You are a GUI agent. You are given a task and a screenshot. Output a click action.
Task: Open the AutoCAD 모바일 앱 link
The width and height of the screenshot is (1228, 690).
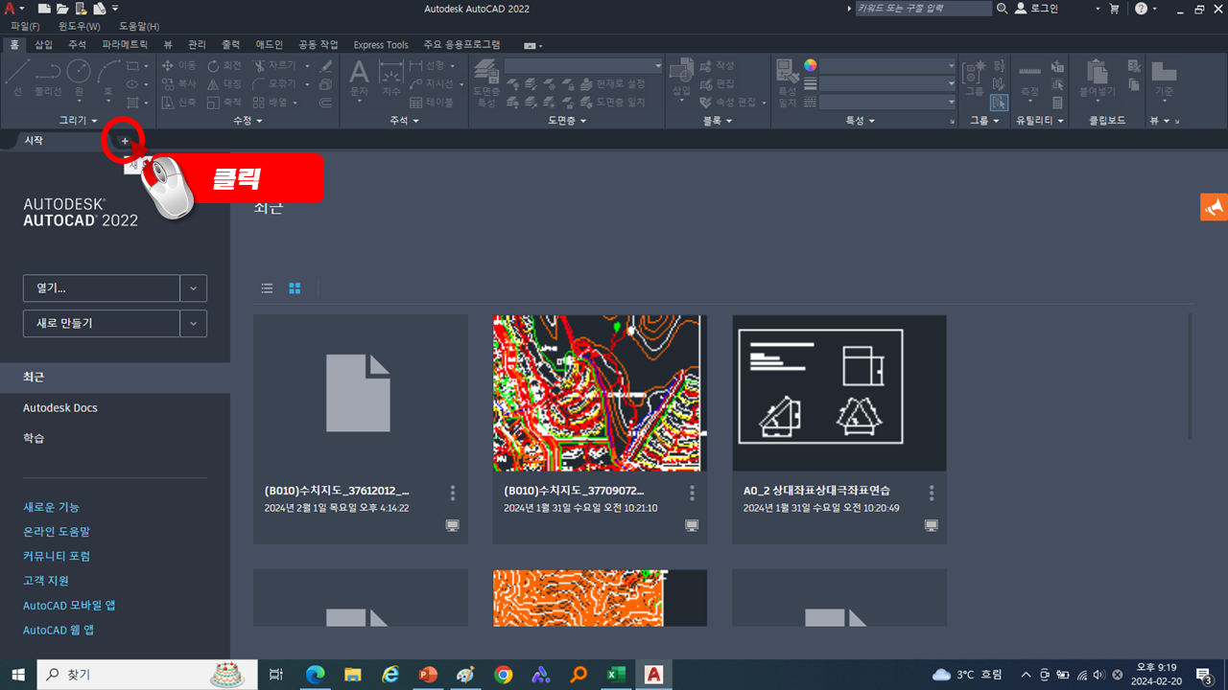[x=69, y=606]
